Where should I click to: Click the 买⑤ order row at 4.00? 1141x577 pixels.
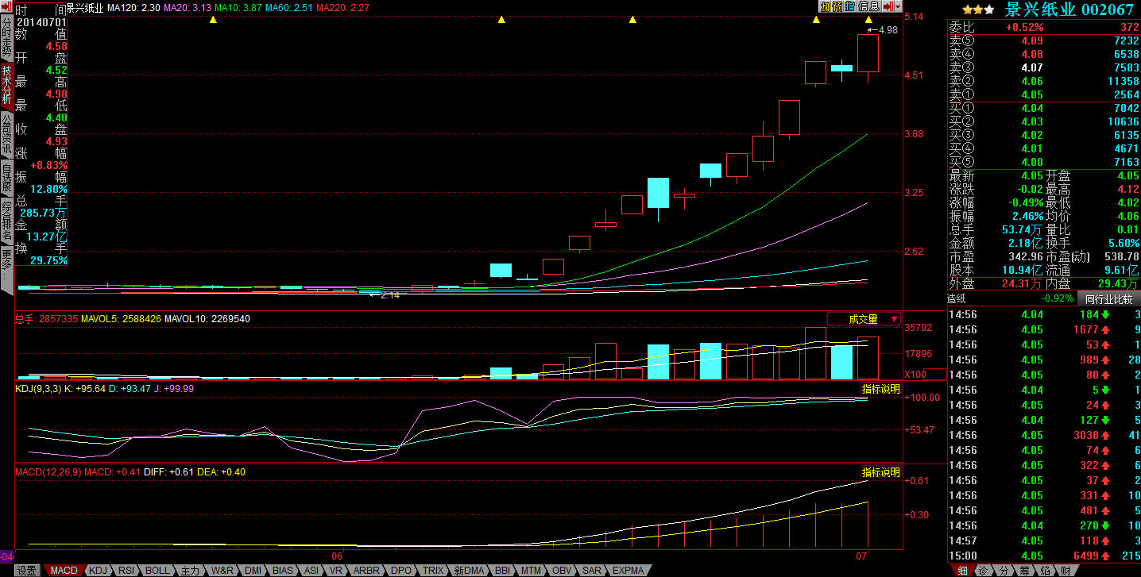1044,162
